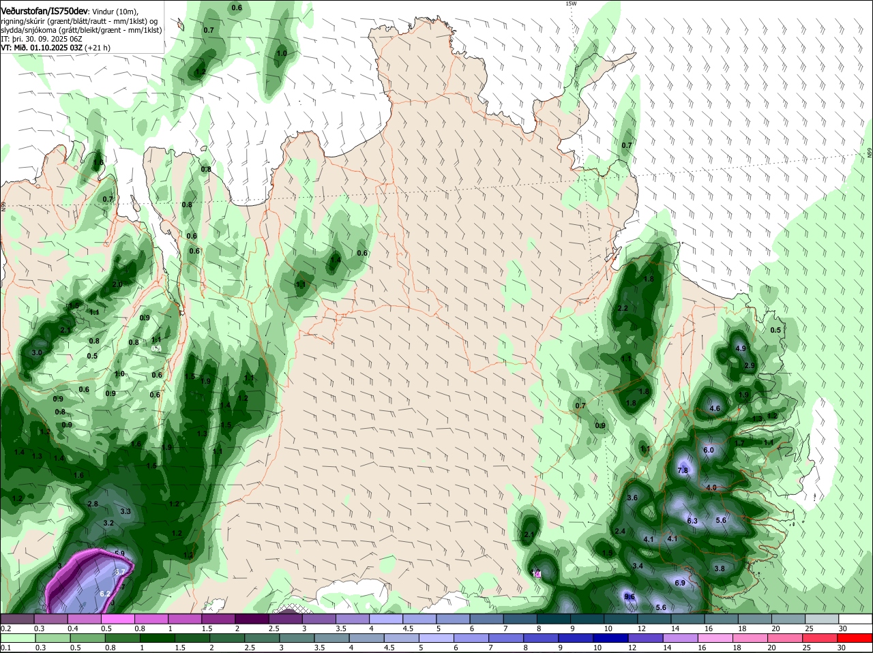Click the precipitation value 2.4 on the map
The height and width of the screenshot is (653, 873).
point(620,531)
